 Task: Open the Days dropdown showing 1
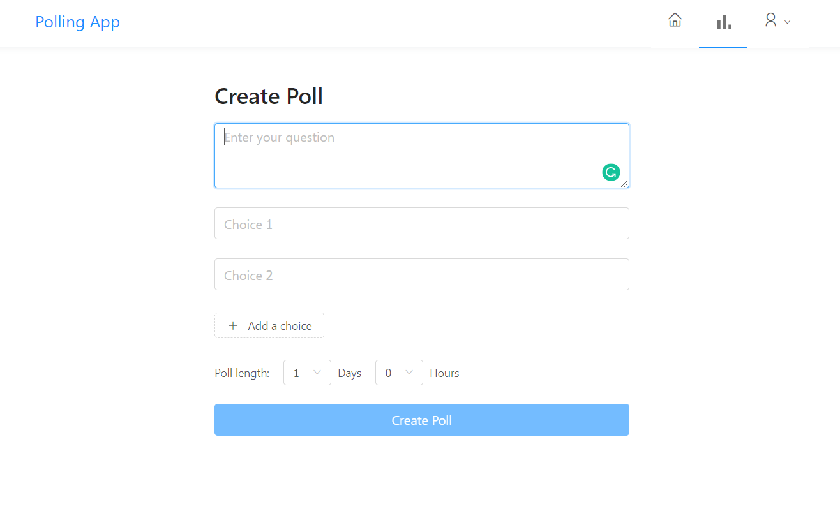tap(299, 373)
